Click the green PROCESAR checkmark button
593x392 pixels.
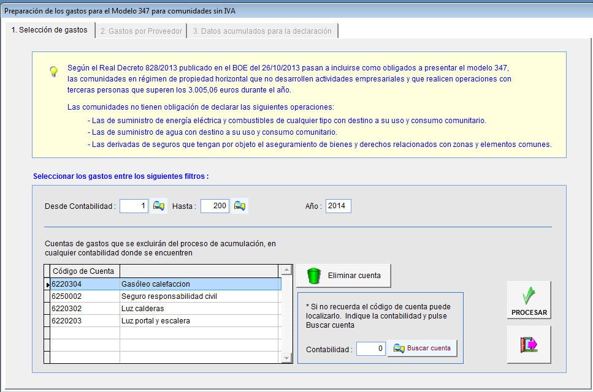pos(529,300)
